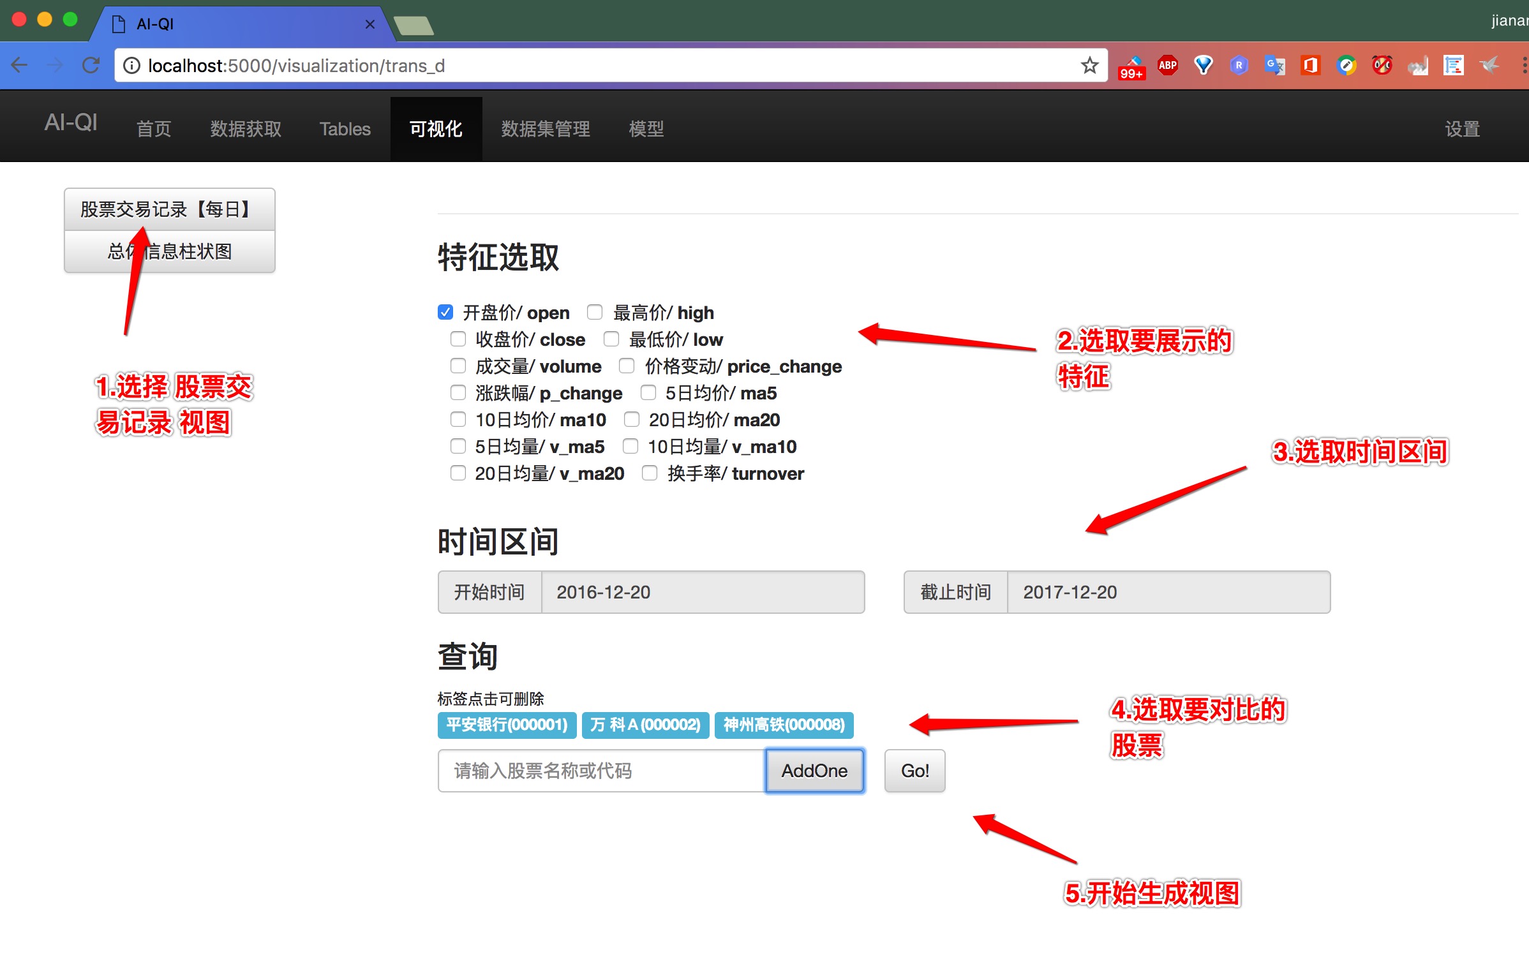Viewport: 1529px width, 966px height.
Task: Click the site info icon in the address bar
Action: click(131, 66)
